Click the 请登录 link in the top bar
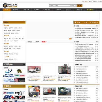This screenshot has width=102, height=102. 90,1
